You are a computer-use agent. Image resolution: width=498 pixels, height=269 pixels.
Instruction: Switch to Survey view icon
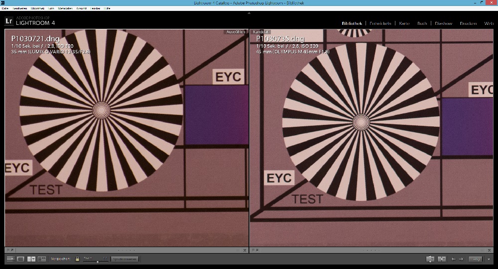click(x=42, y=259)
